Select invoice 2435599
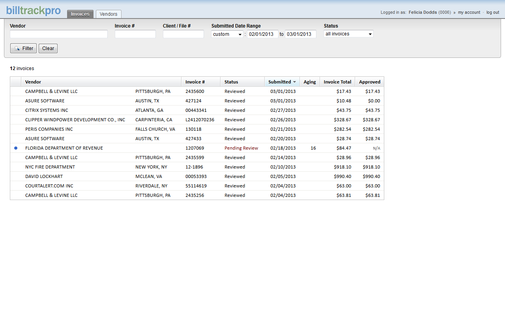The height and width of the screenshot is (315, 505). (x=197, y=157)
